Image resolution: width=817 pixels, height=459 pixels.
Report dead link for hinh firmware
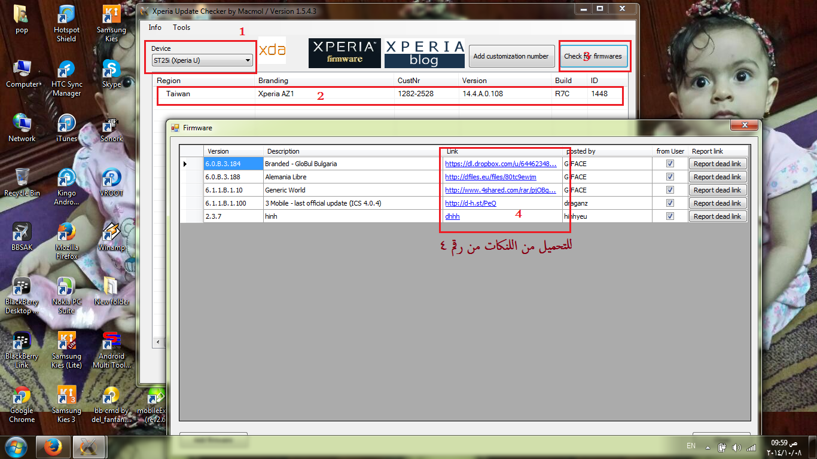tap(717, 216)
